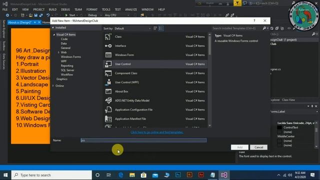This screenshot has height=180, width=320.
Task: Click the Windows Start button
Action: click(5, 175)
